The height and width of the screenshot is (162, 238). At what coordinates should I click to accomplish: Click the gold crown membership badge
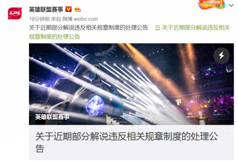click(x=78, y=9)
